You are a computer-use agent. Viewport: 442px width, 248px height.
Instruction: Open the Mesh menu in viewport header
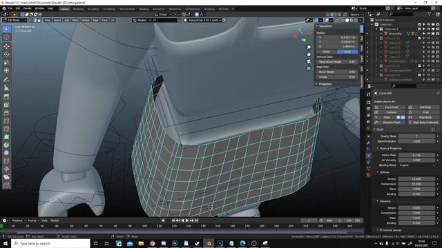(x=75, y=20)
